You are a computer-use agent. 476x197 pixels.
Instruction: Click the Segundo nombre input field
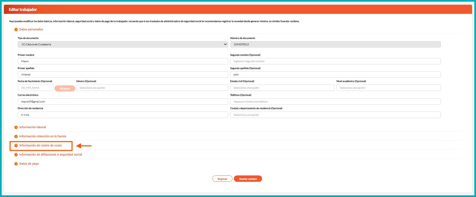click(x=335, y=61)
